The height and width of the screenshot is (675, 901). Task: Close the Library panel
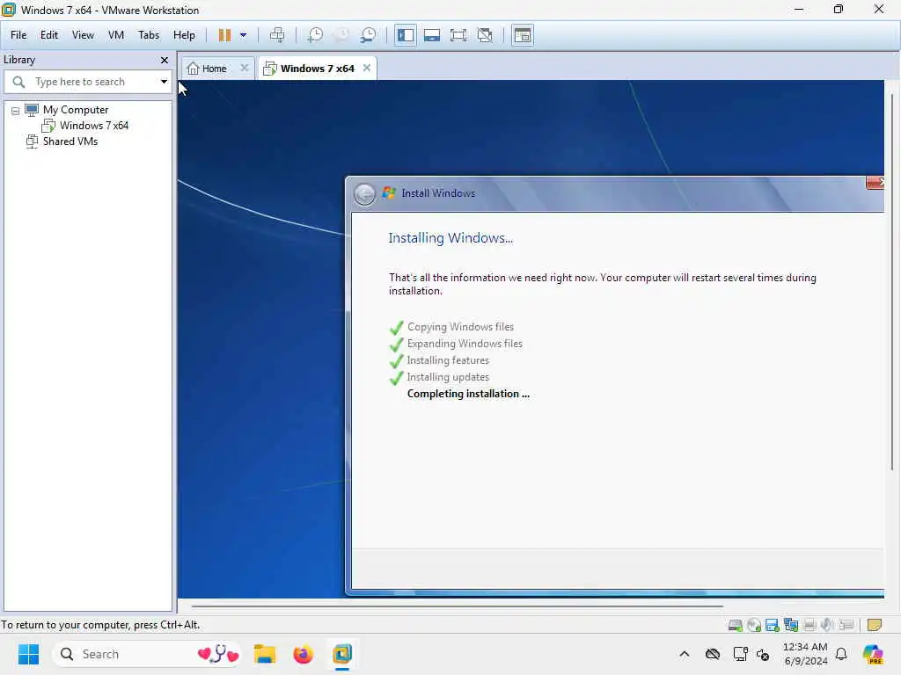click(165, 60)
